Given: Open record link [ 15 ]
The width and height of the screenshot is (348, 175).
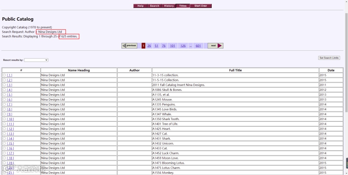Looking at the screenshot, I should (10, 143).
